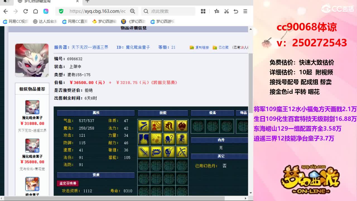Click the blue humanoid figure skill icon
357x201 pixels.
click(x=182, y=139)
